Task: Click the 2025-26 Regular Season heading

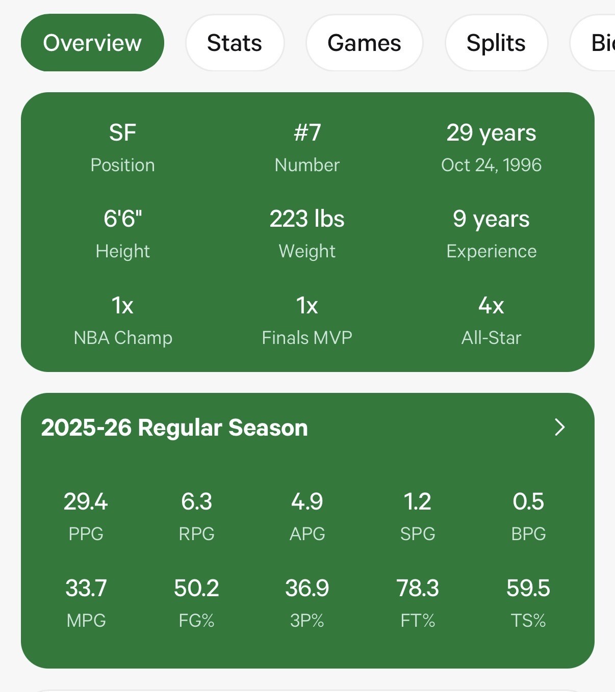Action: [x=174, y=428]
